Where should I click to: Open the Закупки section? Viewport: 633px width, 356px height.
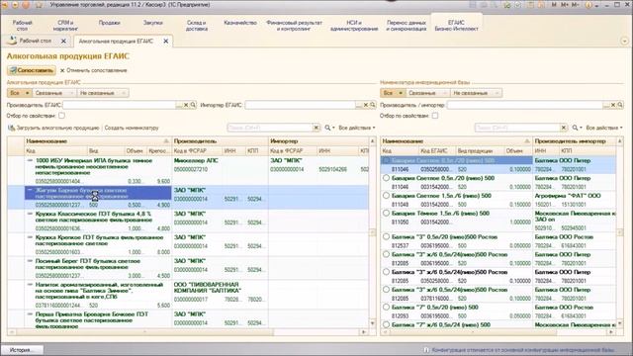coord(153,23)
